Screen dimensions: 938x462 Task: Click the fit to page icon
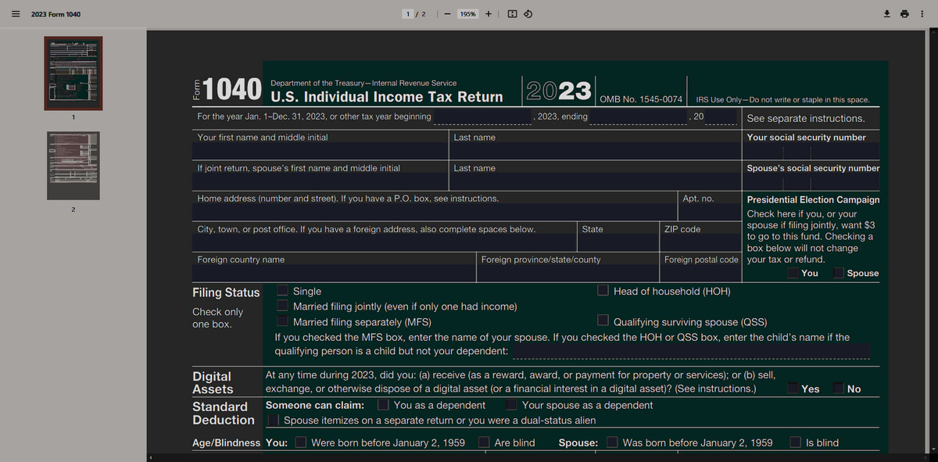[512, 14]
